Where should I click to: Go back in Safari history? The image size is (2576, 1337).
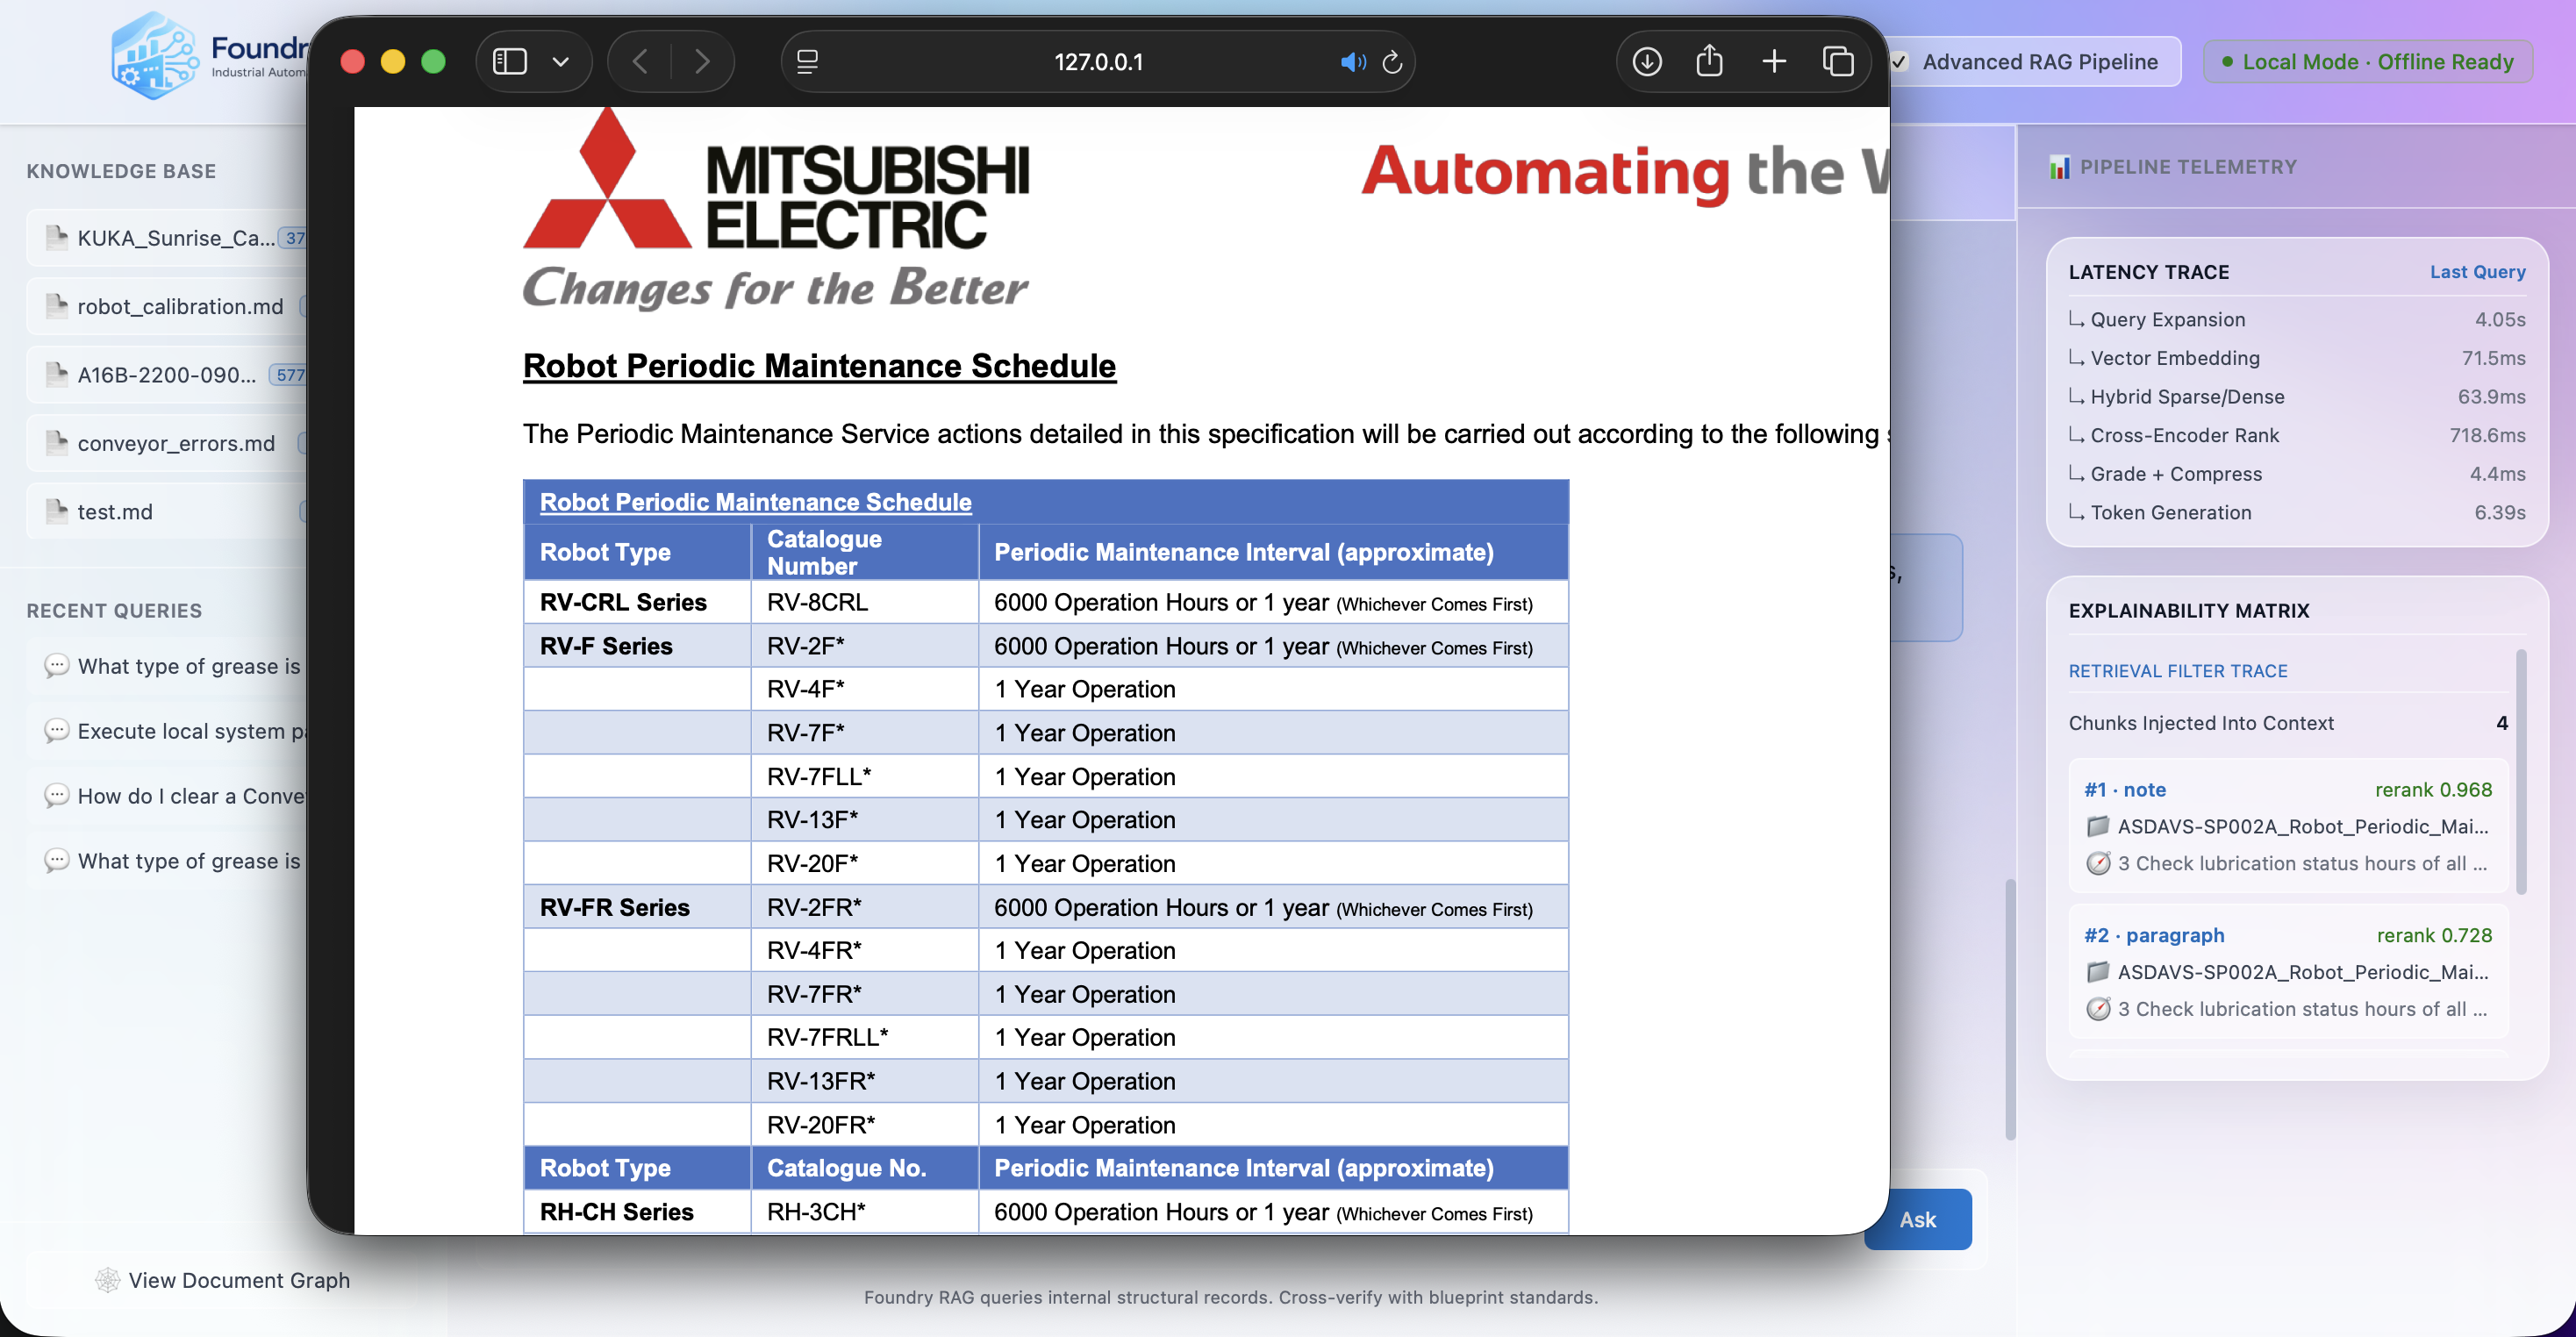click(640, 62)
